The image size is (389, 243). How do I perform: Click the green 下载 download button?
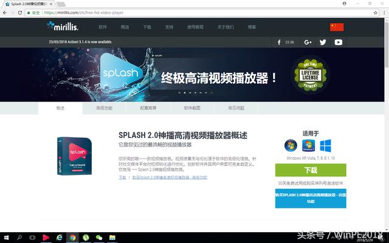point(311,170)
